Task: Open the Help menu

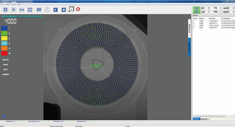Action: [19, 4]
